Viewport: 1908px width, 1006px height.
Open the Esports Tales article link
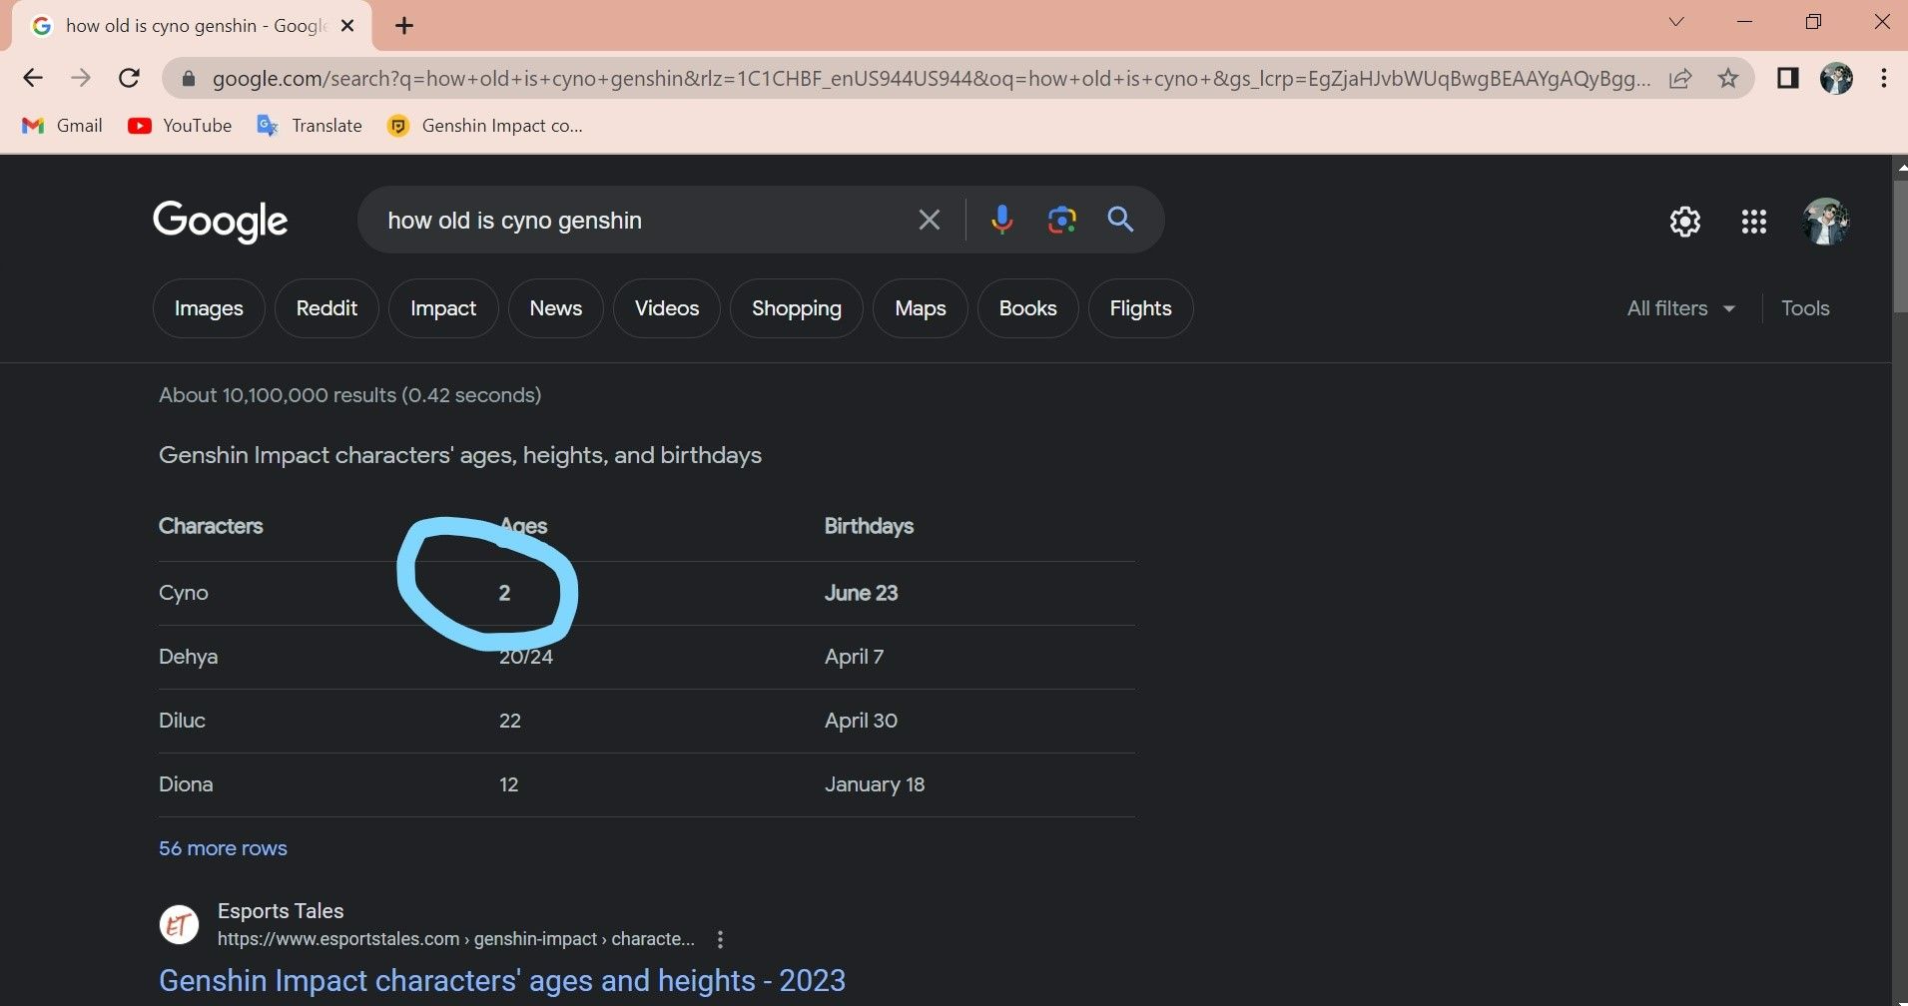(x=501, y=979)
